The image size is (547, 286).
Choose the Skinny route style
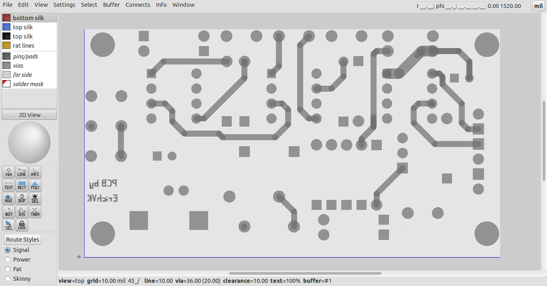coord(7,278)
